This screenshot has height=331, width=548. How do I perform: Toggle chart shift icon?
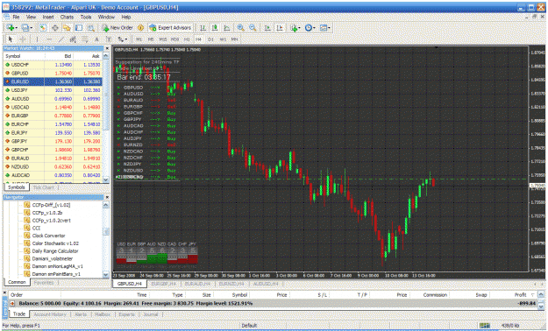(x=280, y=28)
